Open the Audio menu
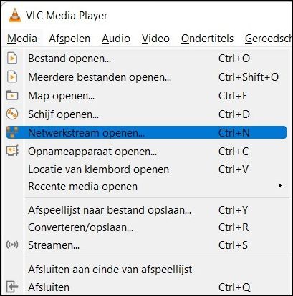The height and width of the screenshot is (296, 293). (x=116, y=39)
